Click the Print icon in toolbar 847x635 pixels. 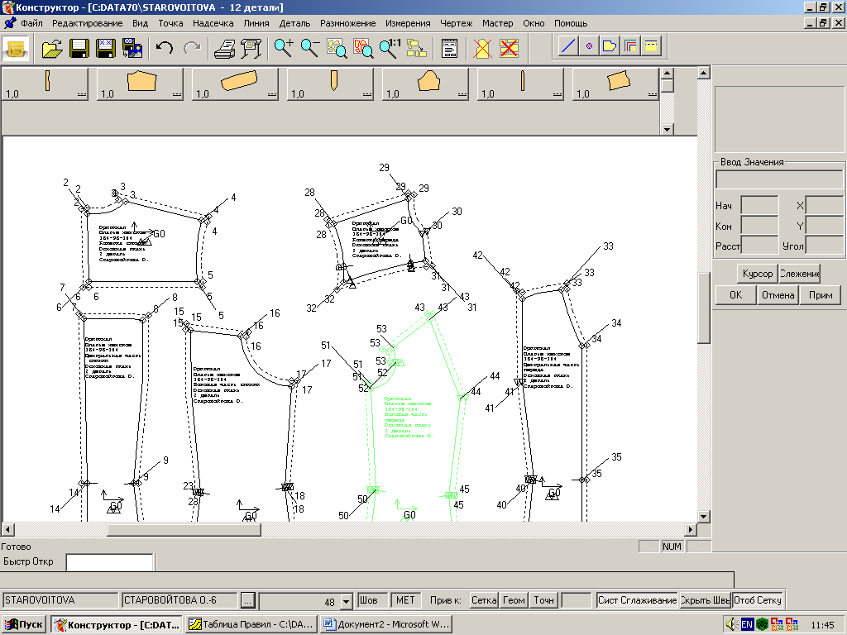[224, 48]
